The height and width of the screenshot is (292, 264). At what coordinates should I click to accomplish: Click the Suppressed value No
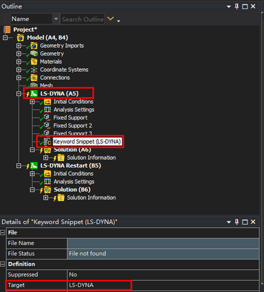click(x=163, y=275)
